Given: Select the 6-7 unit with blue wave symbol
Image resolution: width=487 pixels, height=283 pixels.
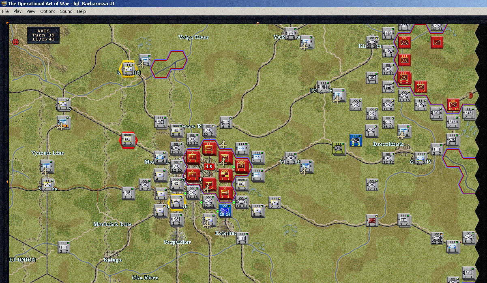Looking at the screenshot, I should [258, 174].
